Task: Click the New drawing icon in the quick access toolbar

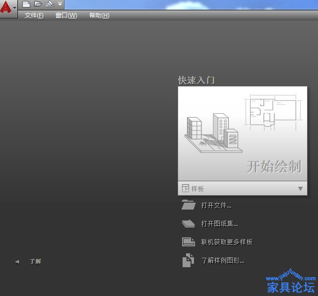Action: (26, 4)
